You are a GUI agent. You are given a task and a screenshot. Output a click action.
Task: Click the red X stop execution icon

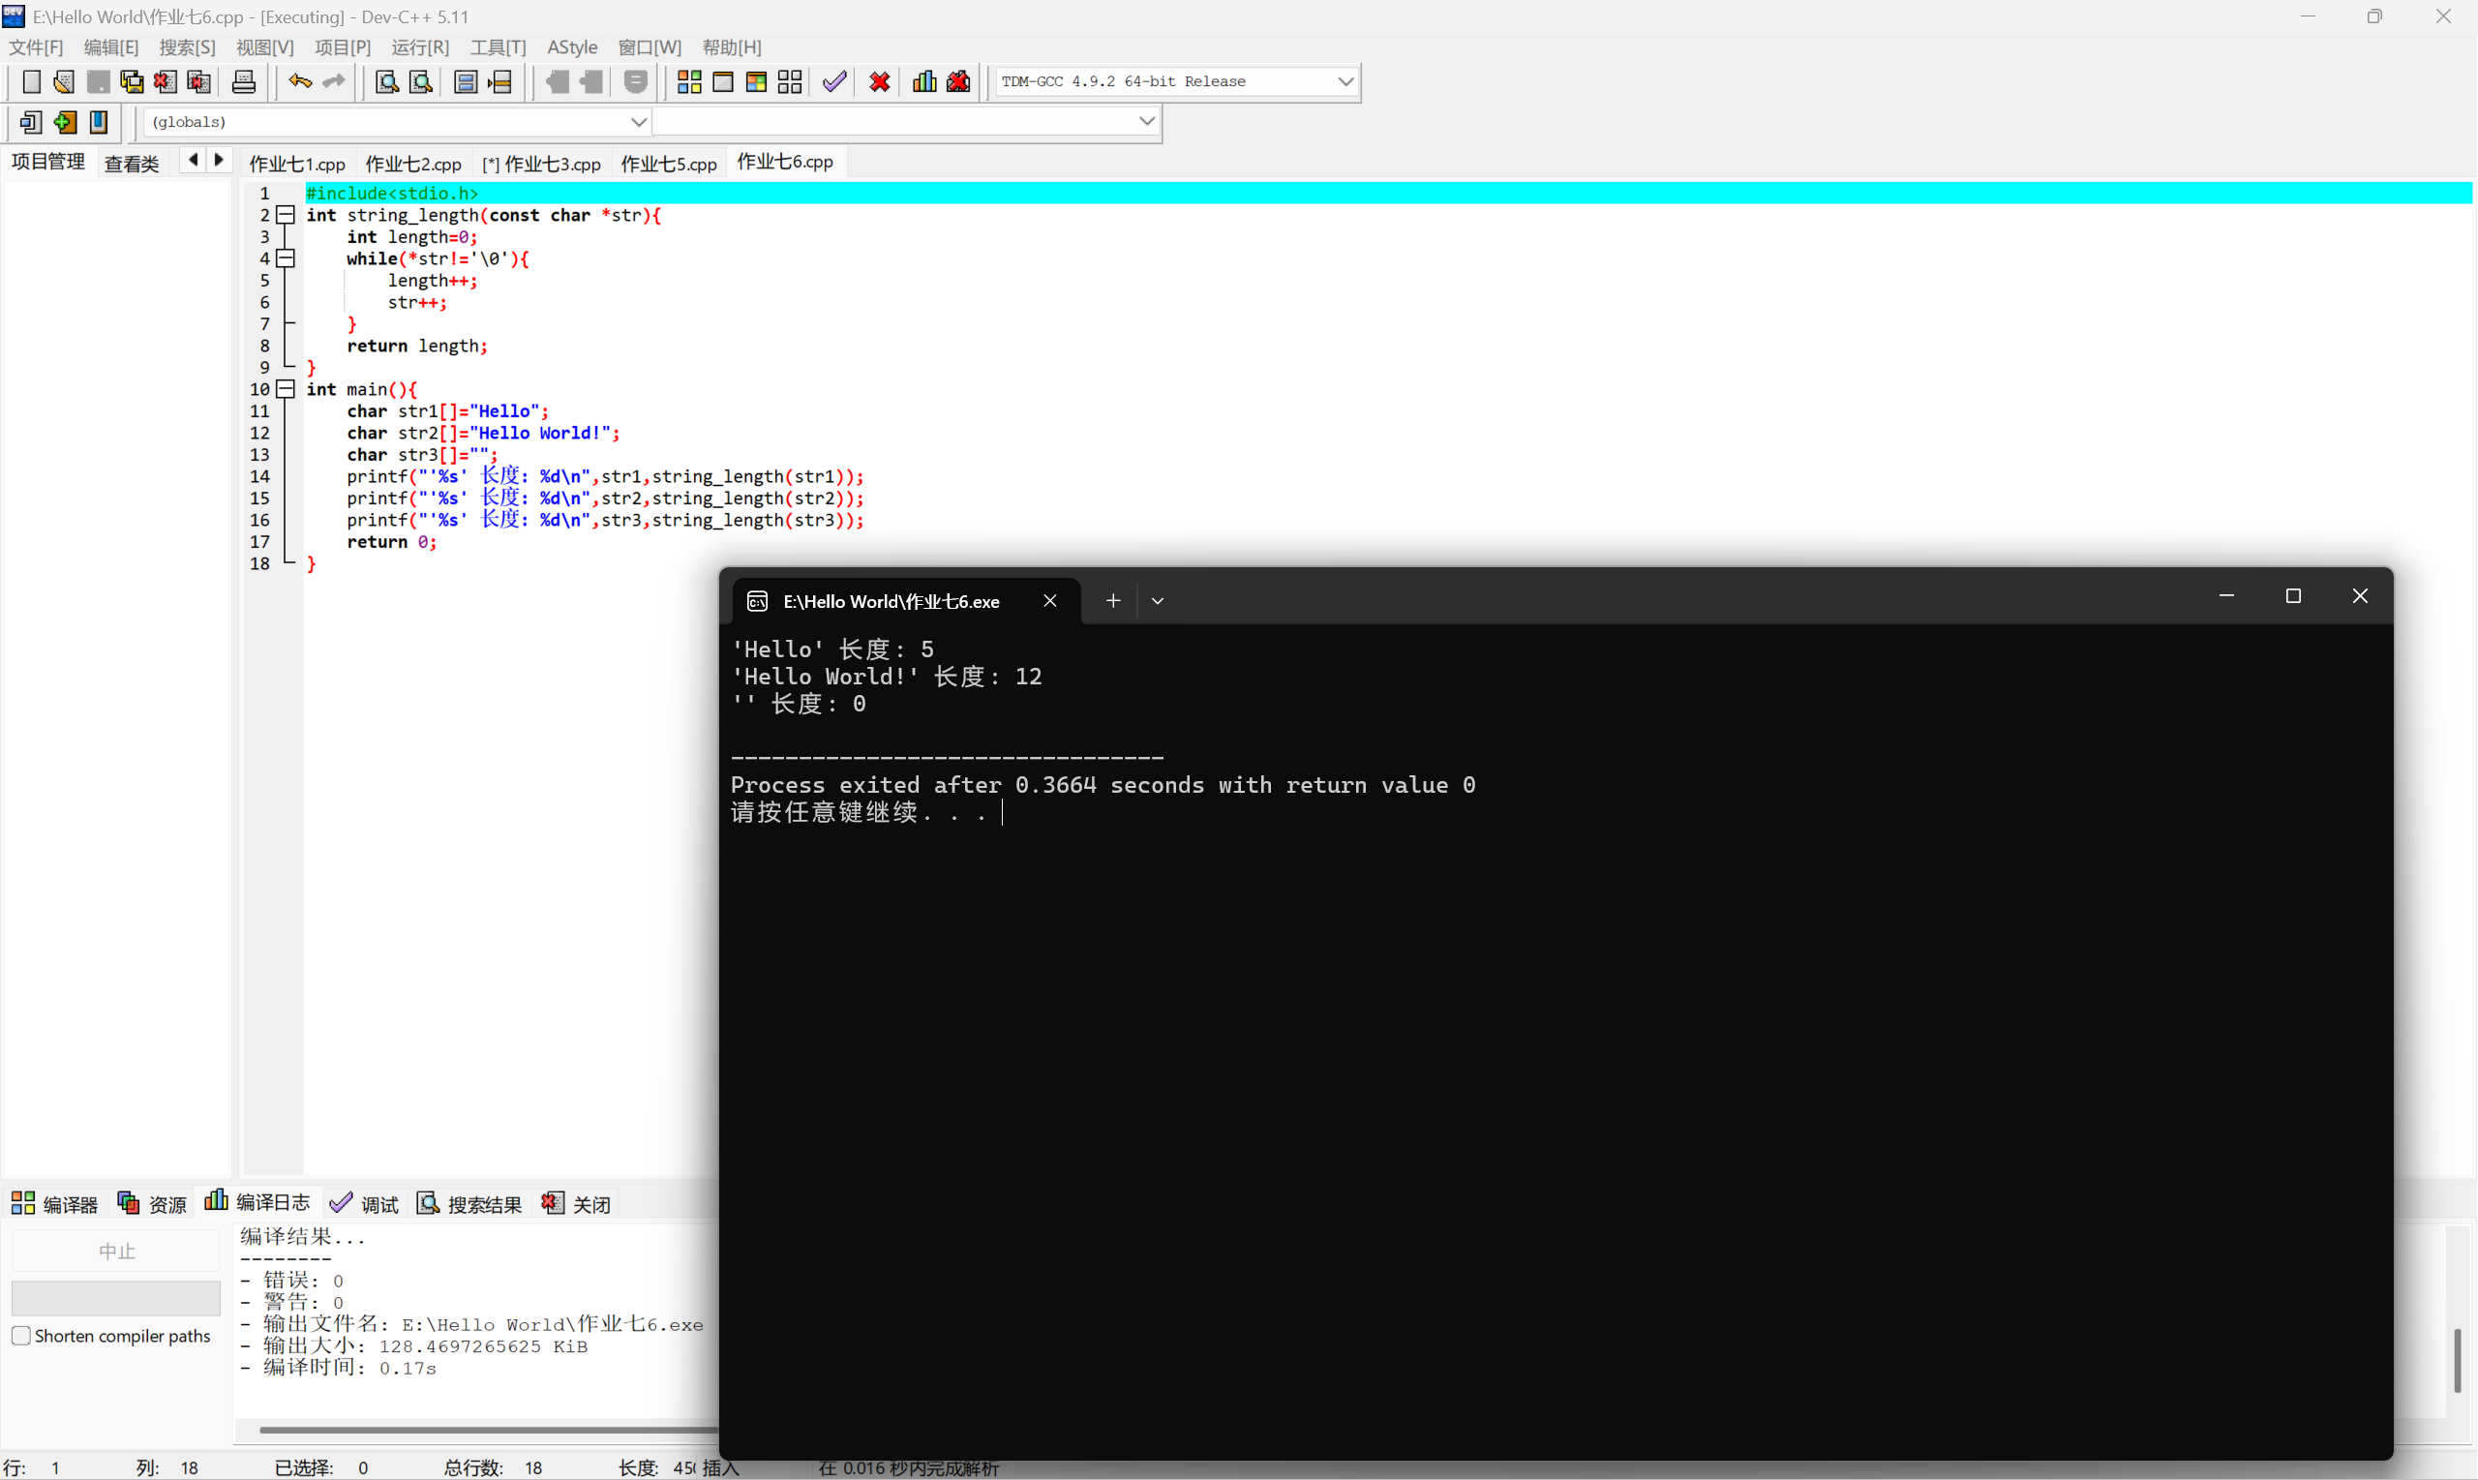880,81
